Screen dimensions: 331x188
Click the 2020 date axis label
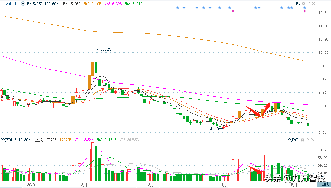click(x=31, y=185)
